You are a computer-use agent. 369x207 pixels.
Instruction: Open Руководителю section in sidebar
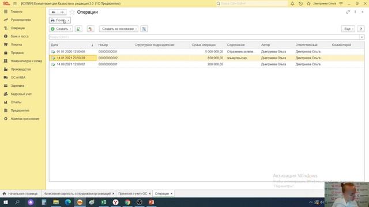pyautogui.click(x=21, y=20)
